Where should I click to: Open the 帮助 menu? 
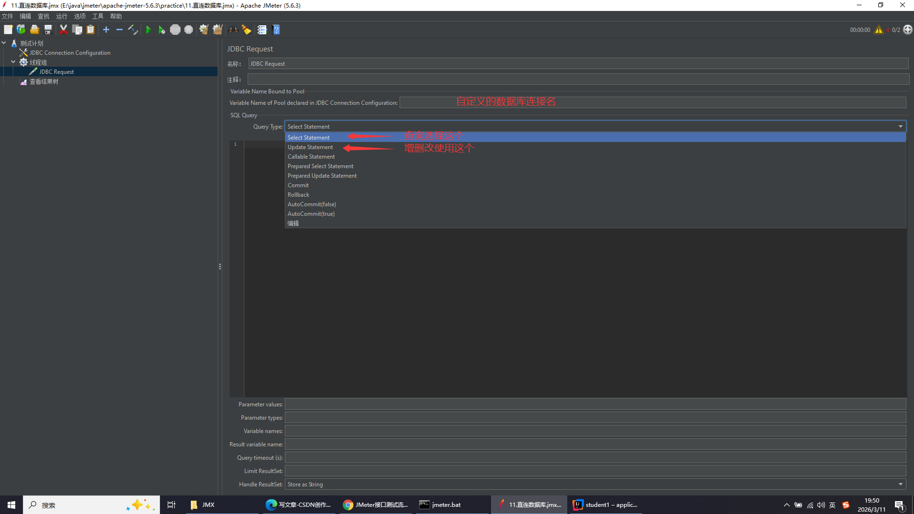click(116, 16)
